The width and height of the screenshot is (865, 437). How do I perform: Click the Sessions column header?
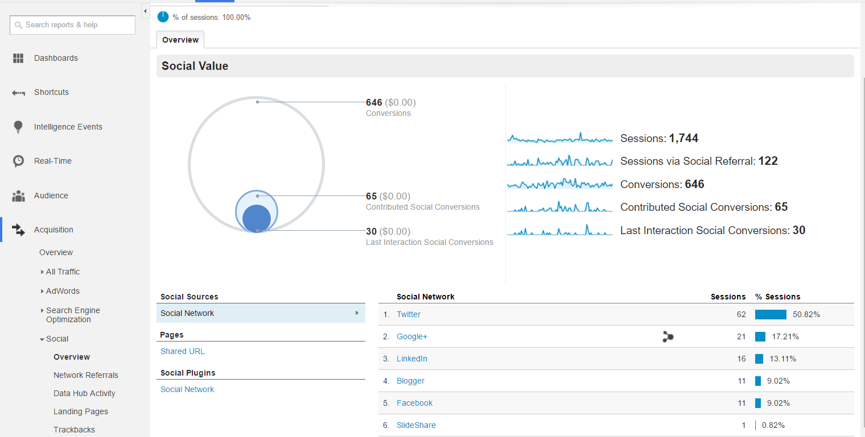tap(728, 297)
